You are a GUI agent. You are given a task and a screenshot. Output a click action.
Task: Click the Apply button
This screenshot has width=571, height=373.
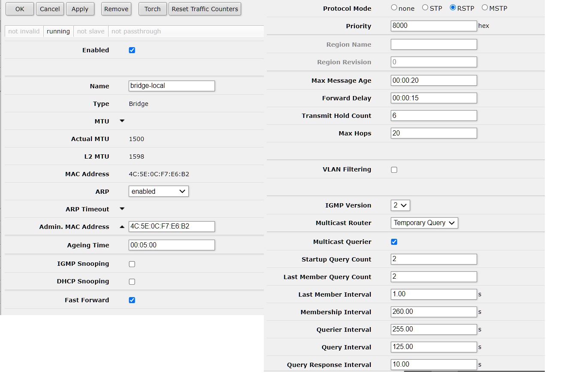(x=80, y=9)
